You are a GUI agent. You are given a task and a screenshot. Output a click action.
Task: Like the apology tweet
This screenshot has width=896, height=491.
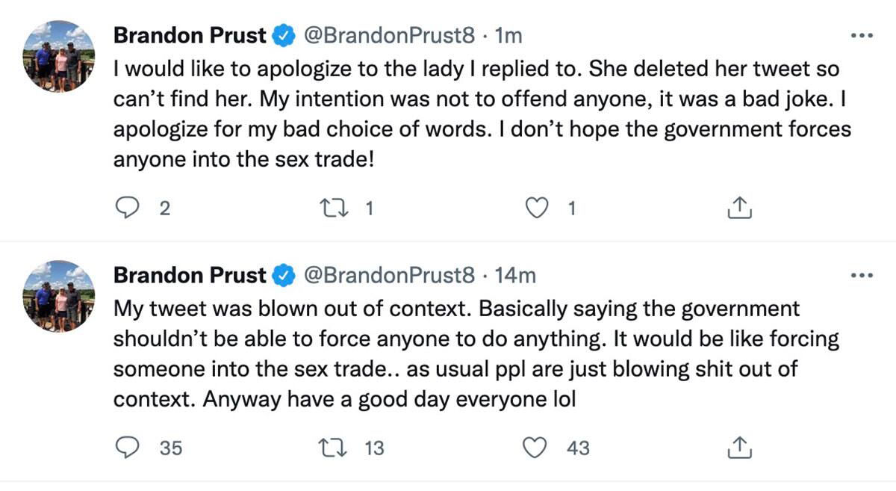(536, 209)
